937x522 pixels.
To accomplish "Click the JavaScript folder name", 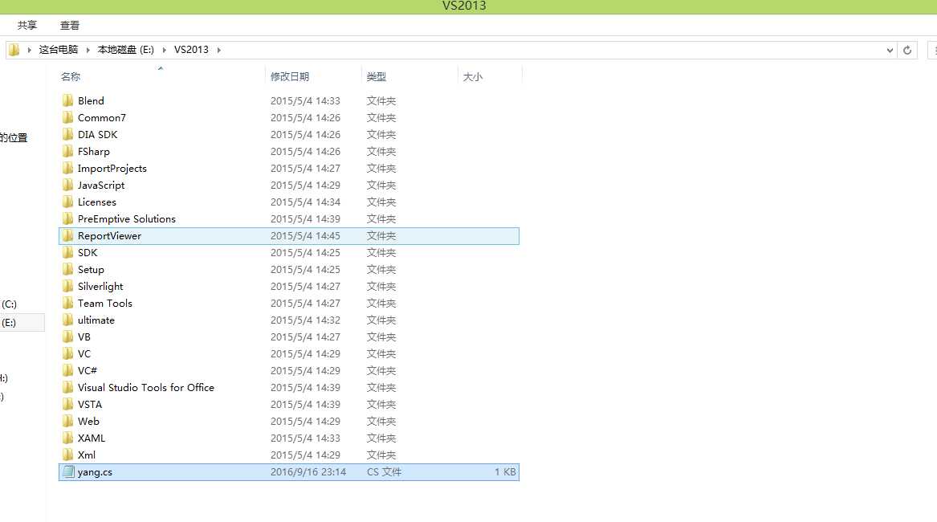I will pyautogui.click(x=101, y=186).
